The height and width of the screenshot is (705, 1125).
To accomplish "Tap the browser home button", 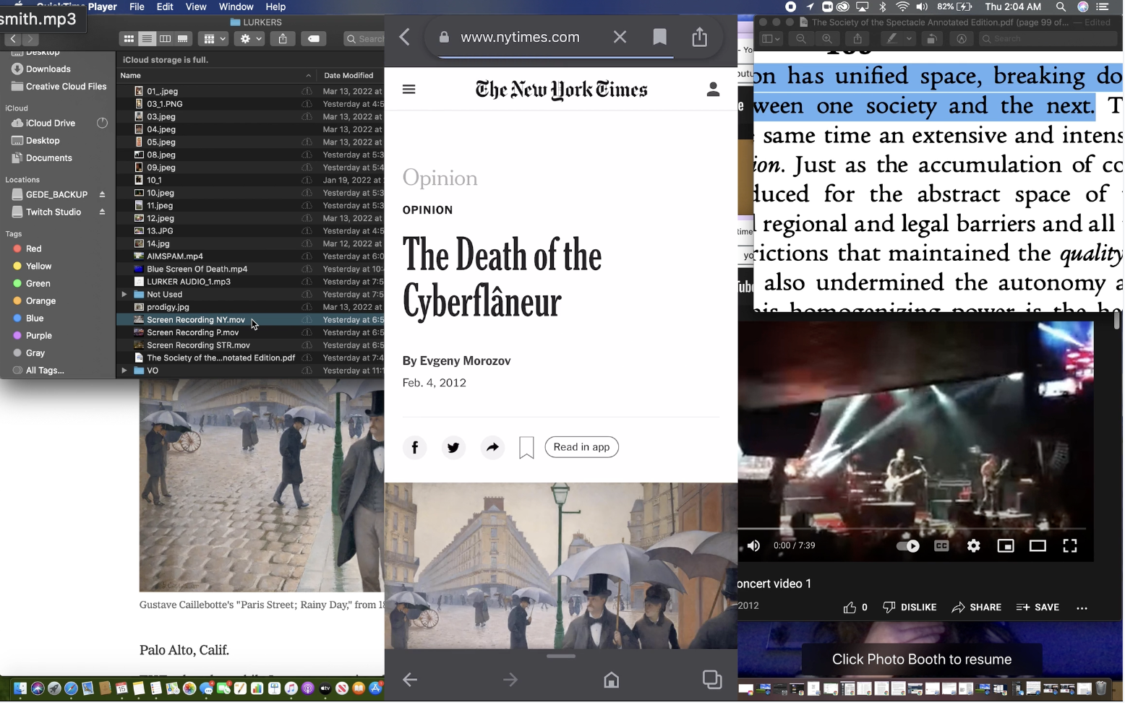I will click(x=611, y=680).
